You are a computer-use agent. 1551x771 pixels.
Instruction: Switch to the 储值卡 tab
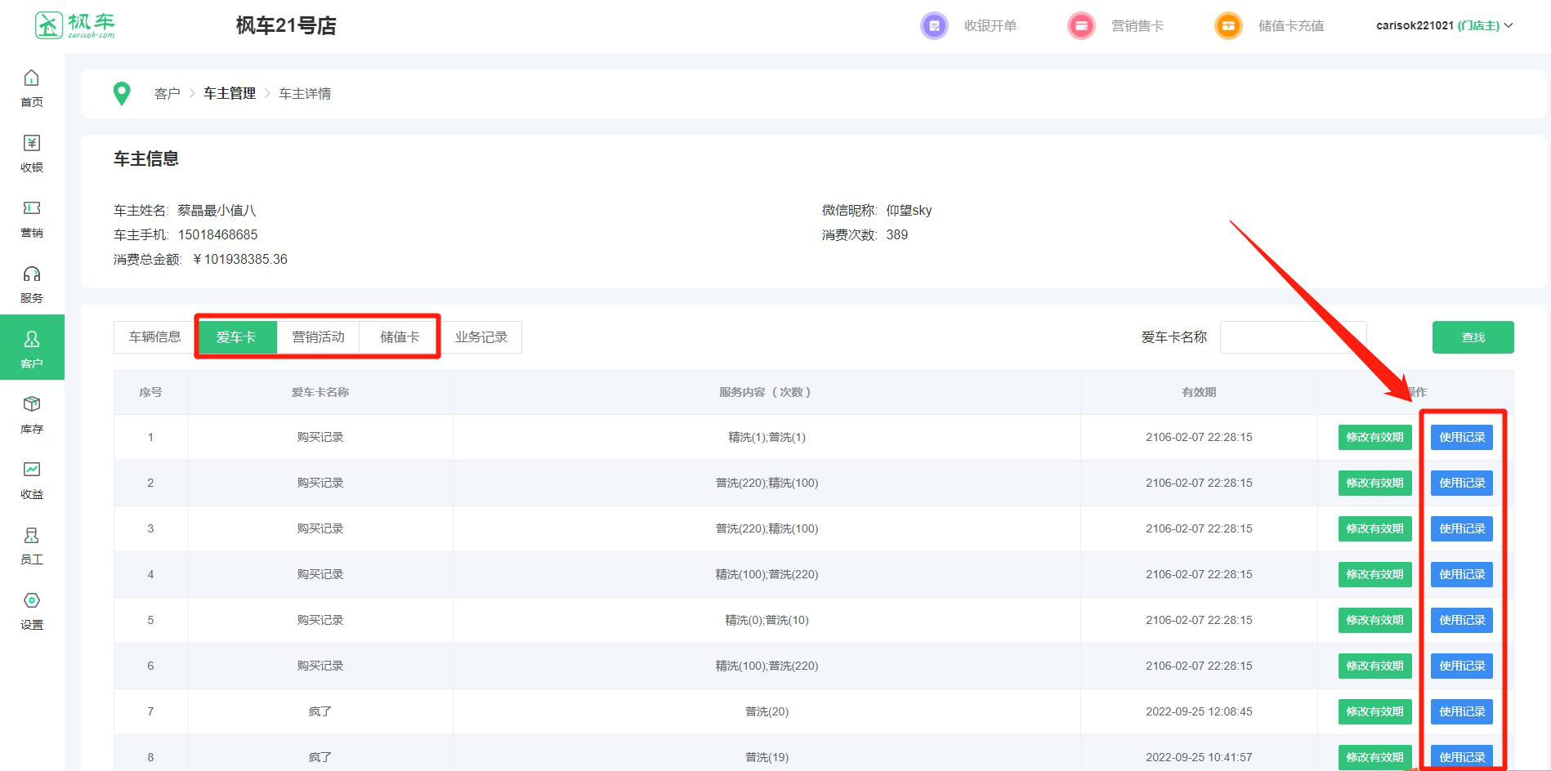click(x=400, y=337)
